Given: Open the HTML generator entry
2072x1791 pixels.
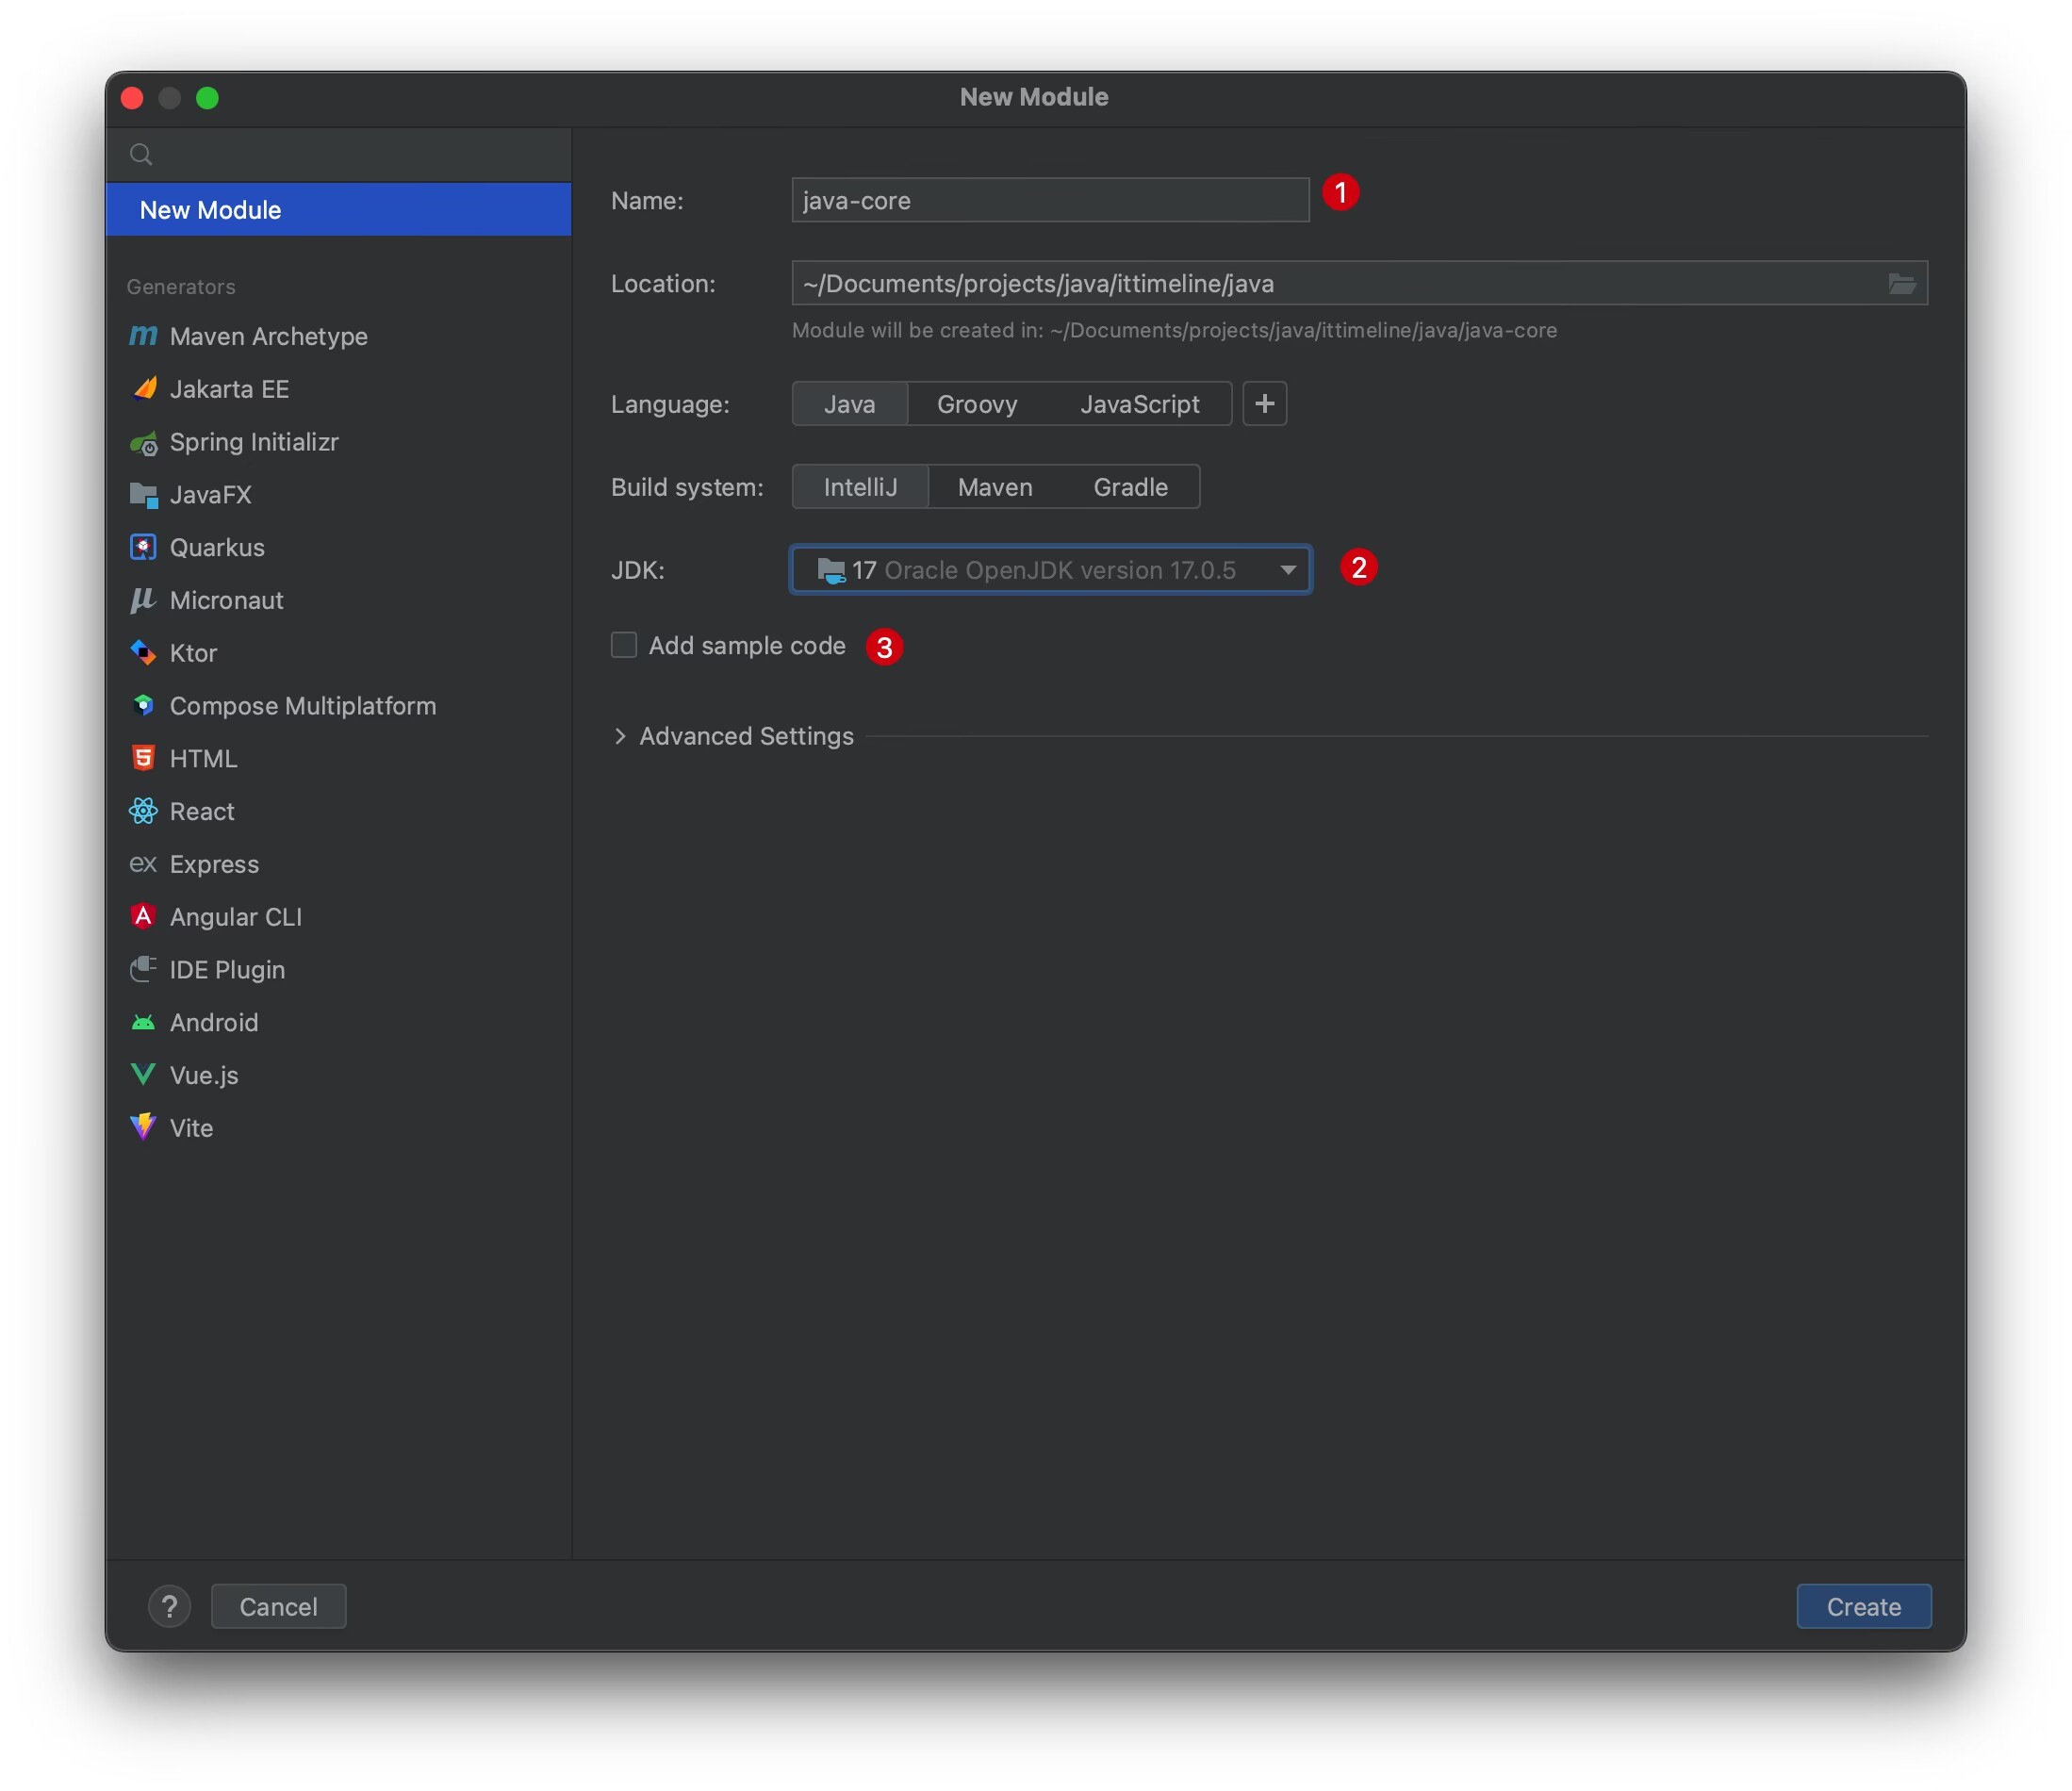Looking at the screenshot, I should point(339,758).
